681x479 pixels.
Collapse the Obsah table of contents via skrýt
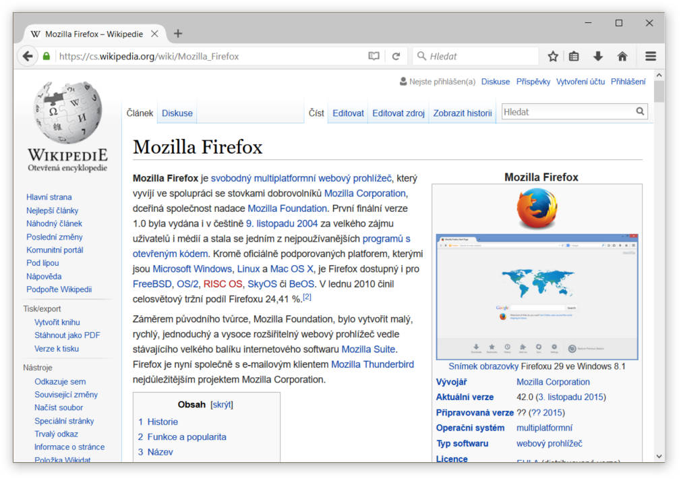point(222,405)
